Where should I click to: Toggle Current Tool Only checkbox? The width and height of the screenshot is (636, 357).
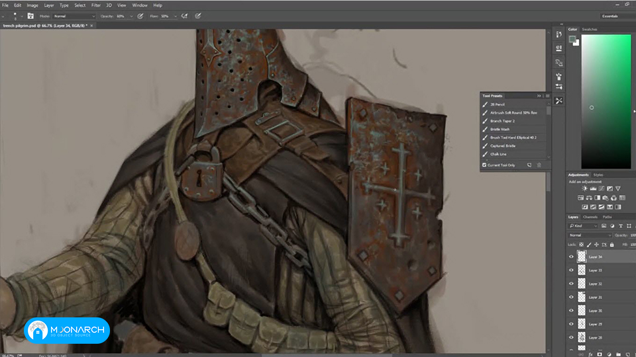coord(484,165)
